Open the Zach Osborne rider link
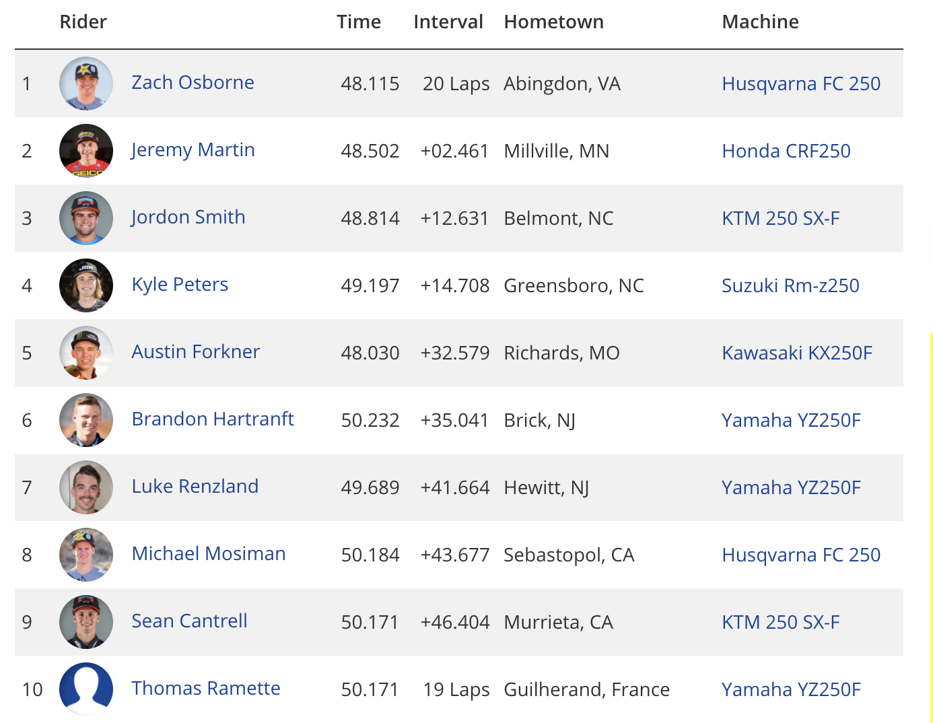 193,82
